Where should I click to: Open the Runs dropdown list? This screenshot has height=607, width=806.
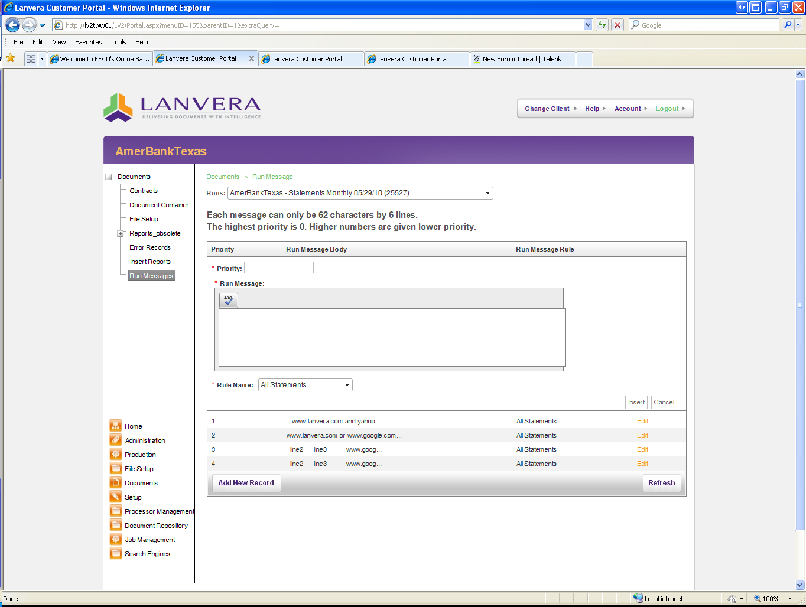click(x=487, y=193)
